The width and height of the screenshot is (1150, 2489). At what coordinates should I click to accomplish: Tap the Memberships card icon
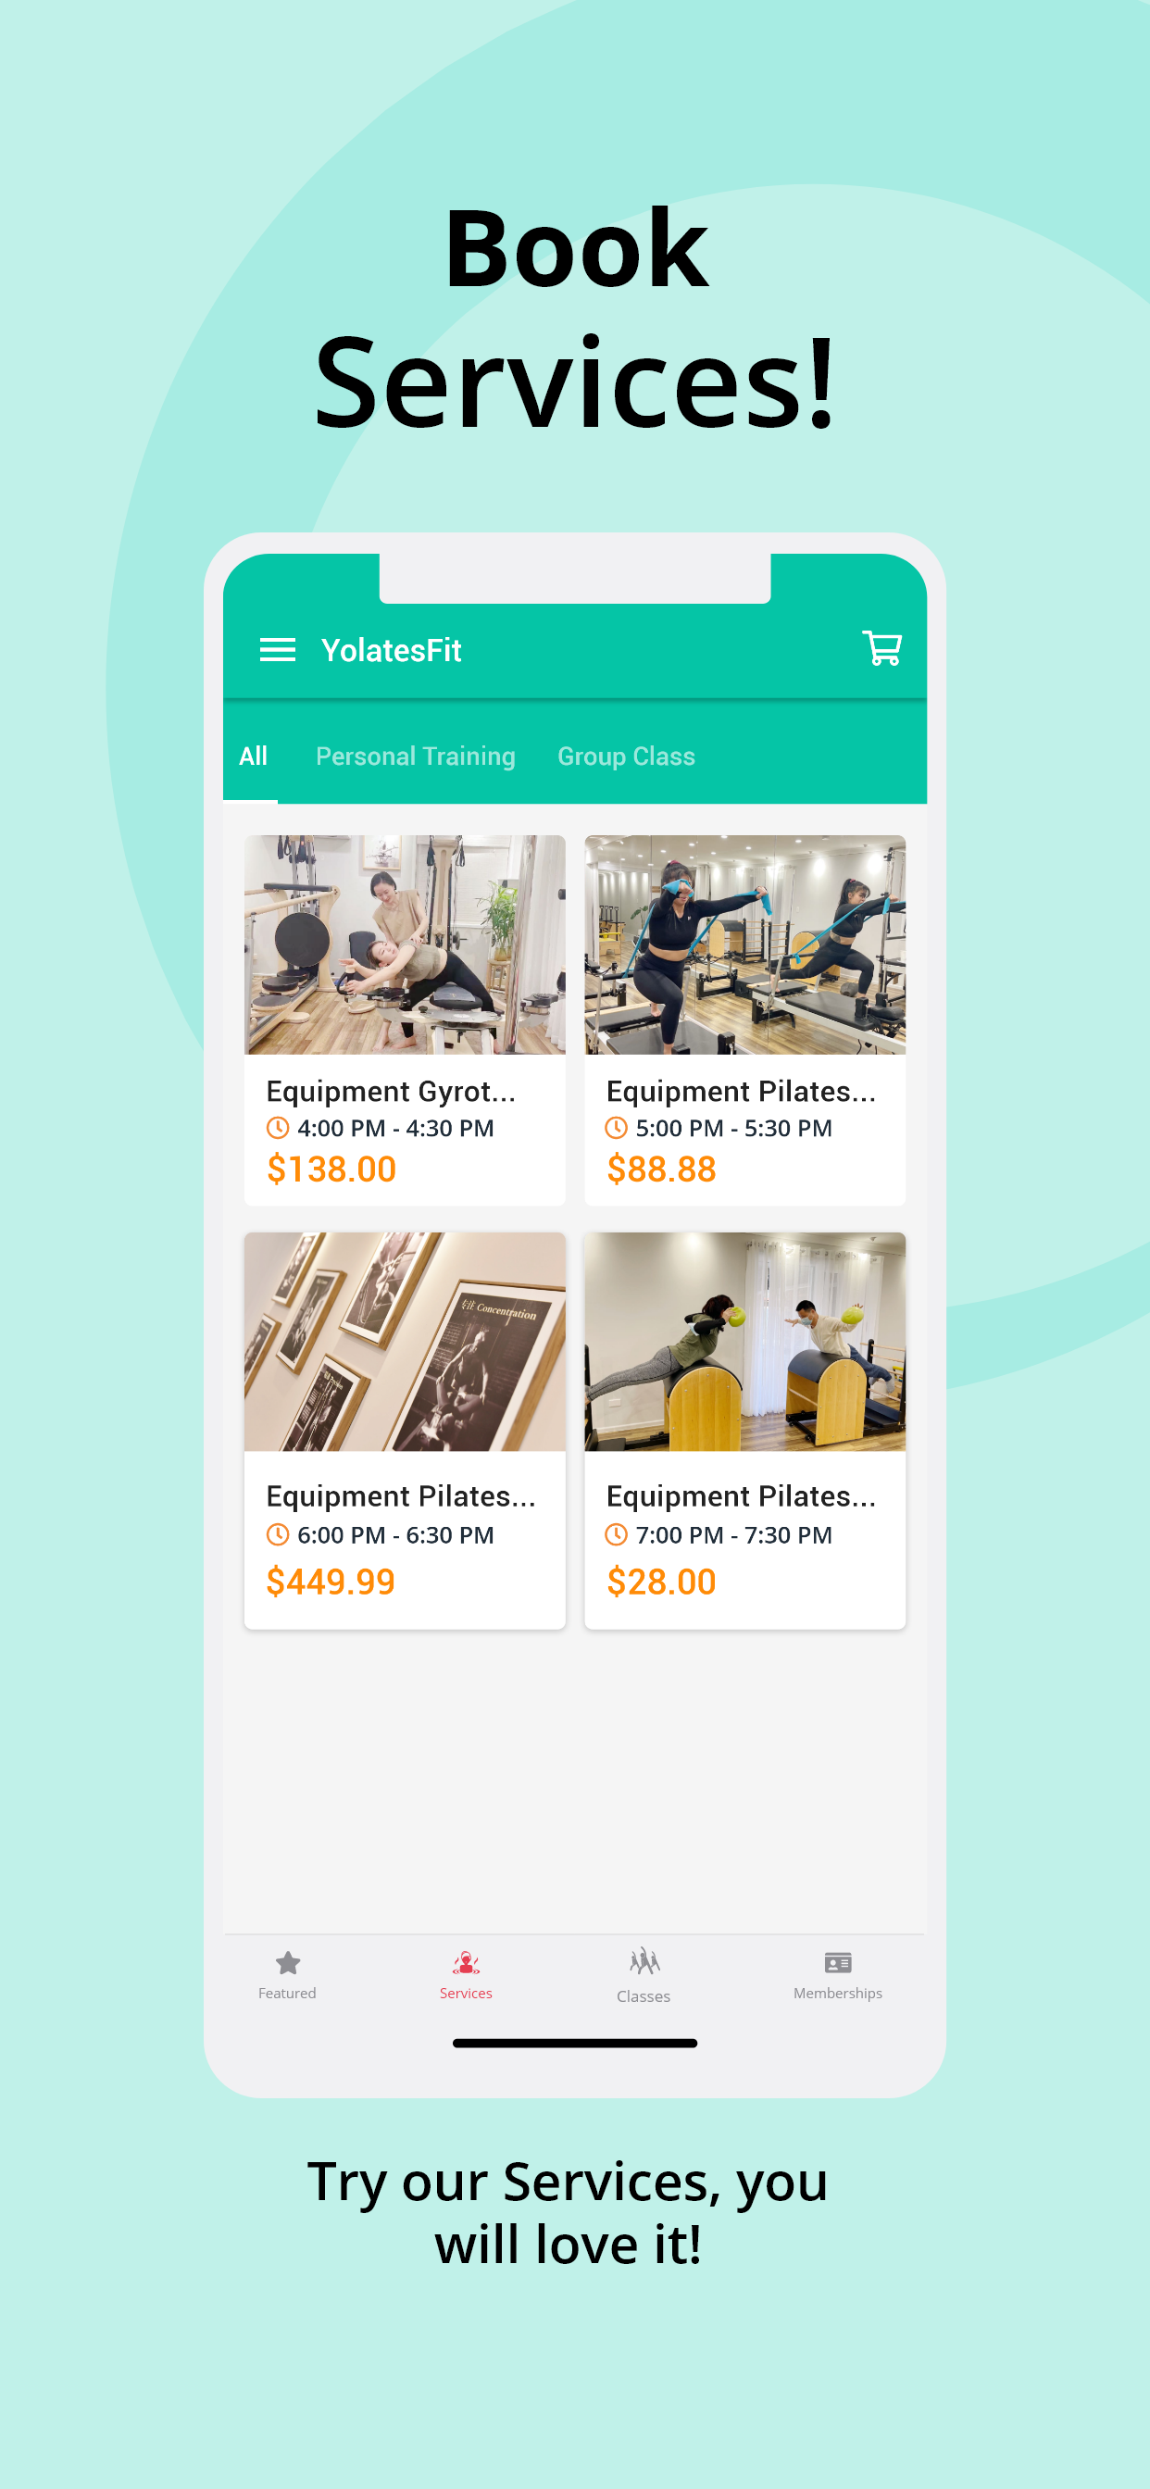click(x=838, y=1962)
